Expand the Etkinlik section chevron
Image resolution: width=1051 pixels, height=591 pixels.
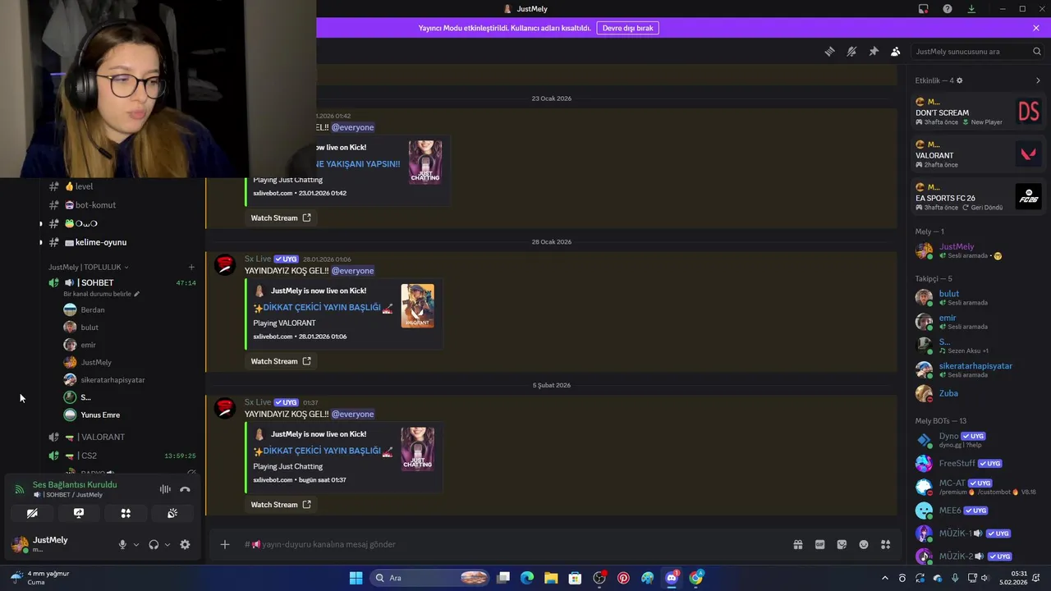coord(1038,80)
